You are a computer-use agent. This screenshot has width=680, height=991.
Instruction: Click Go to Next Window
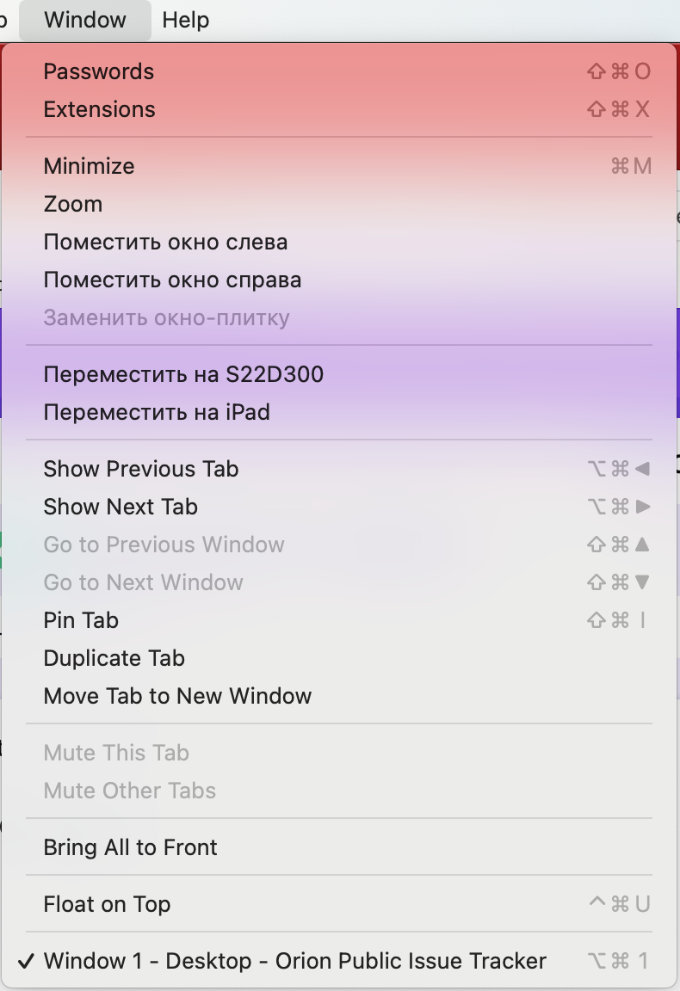144,582
